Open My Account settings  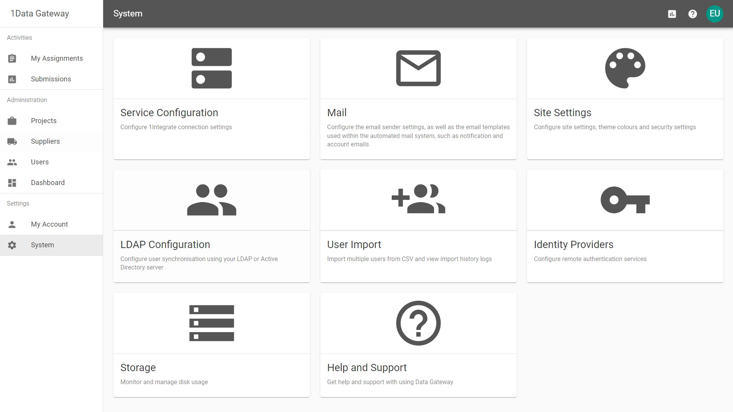coord(49,224)
